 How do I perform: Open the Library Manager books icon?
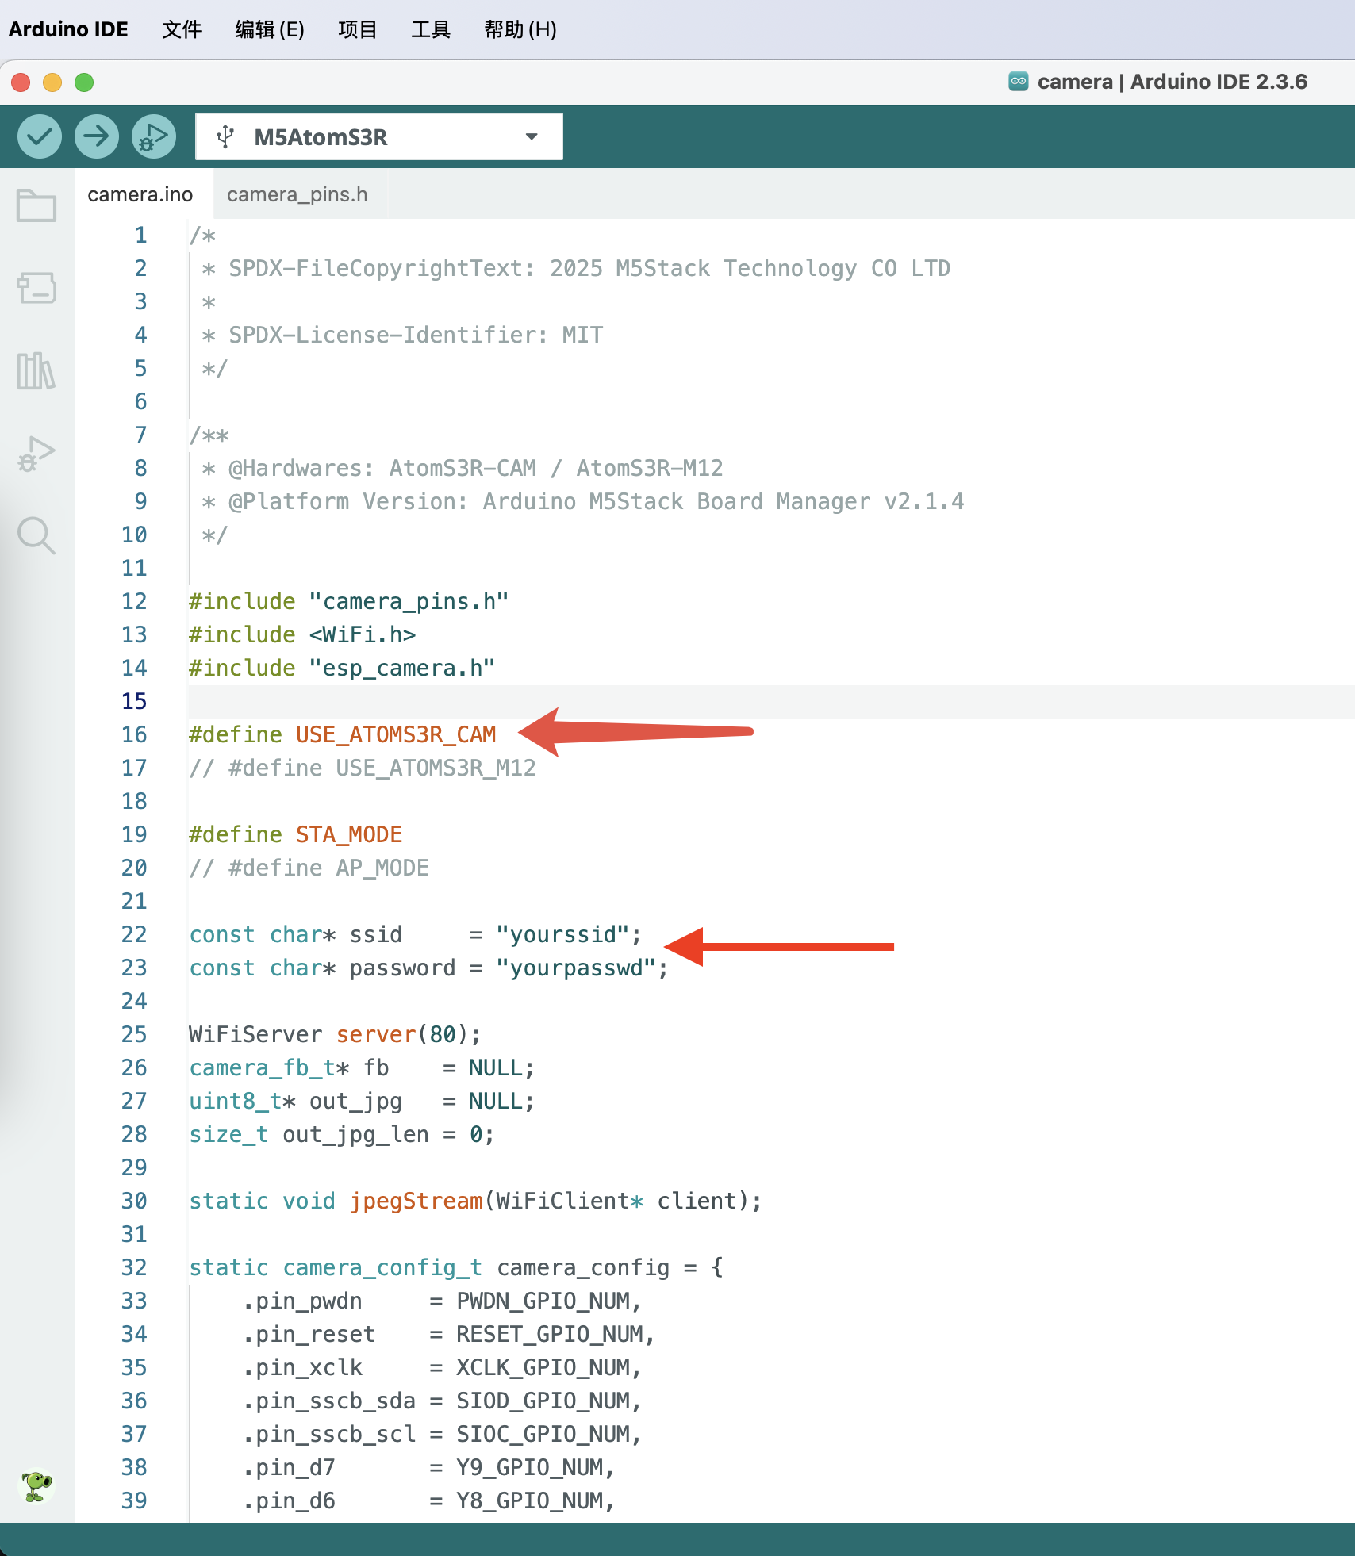[x=36, y=370]
